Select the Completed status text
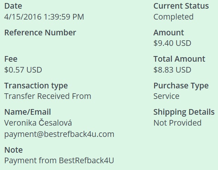 coord(173,17)
